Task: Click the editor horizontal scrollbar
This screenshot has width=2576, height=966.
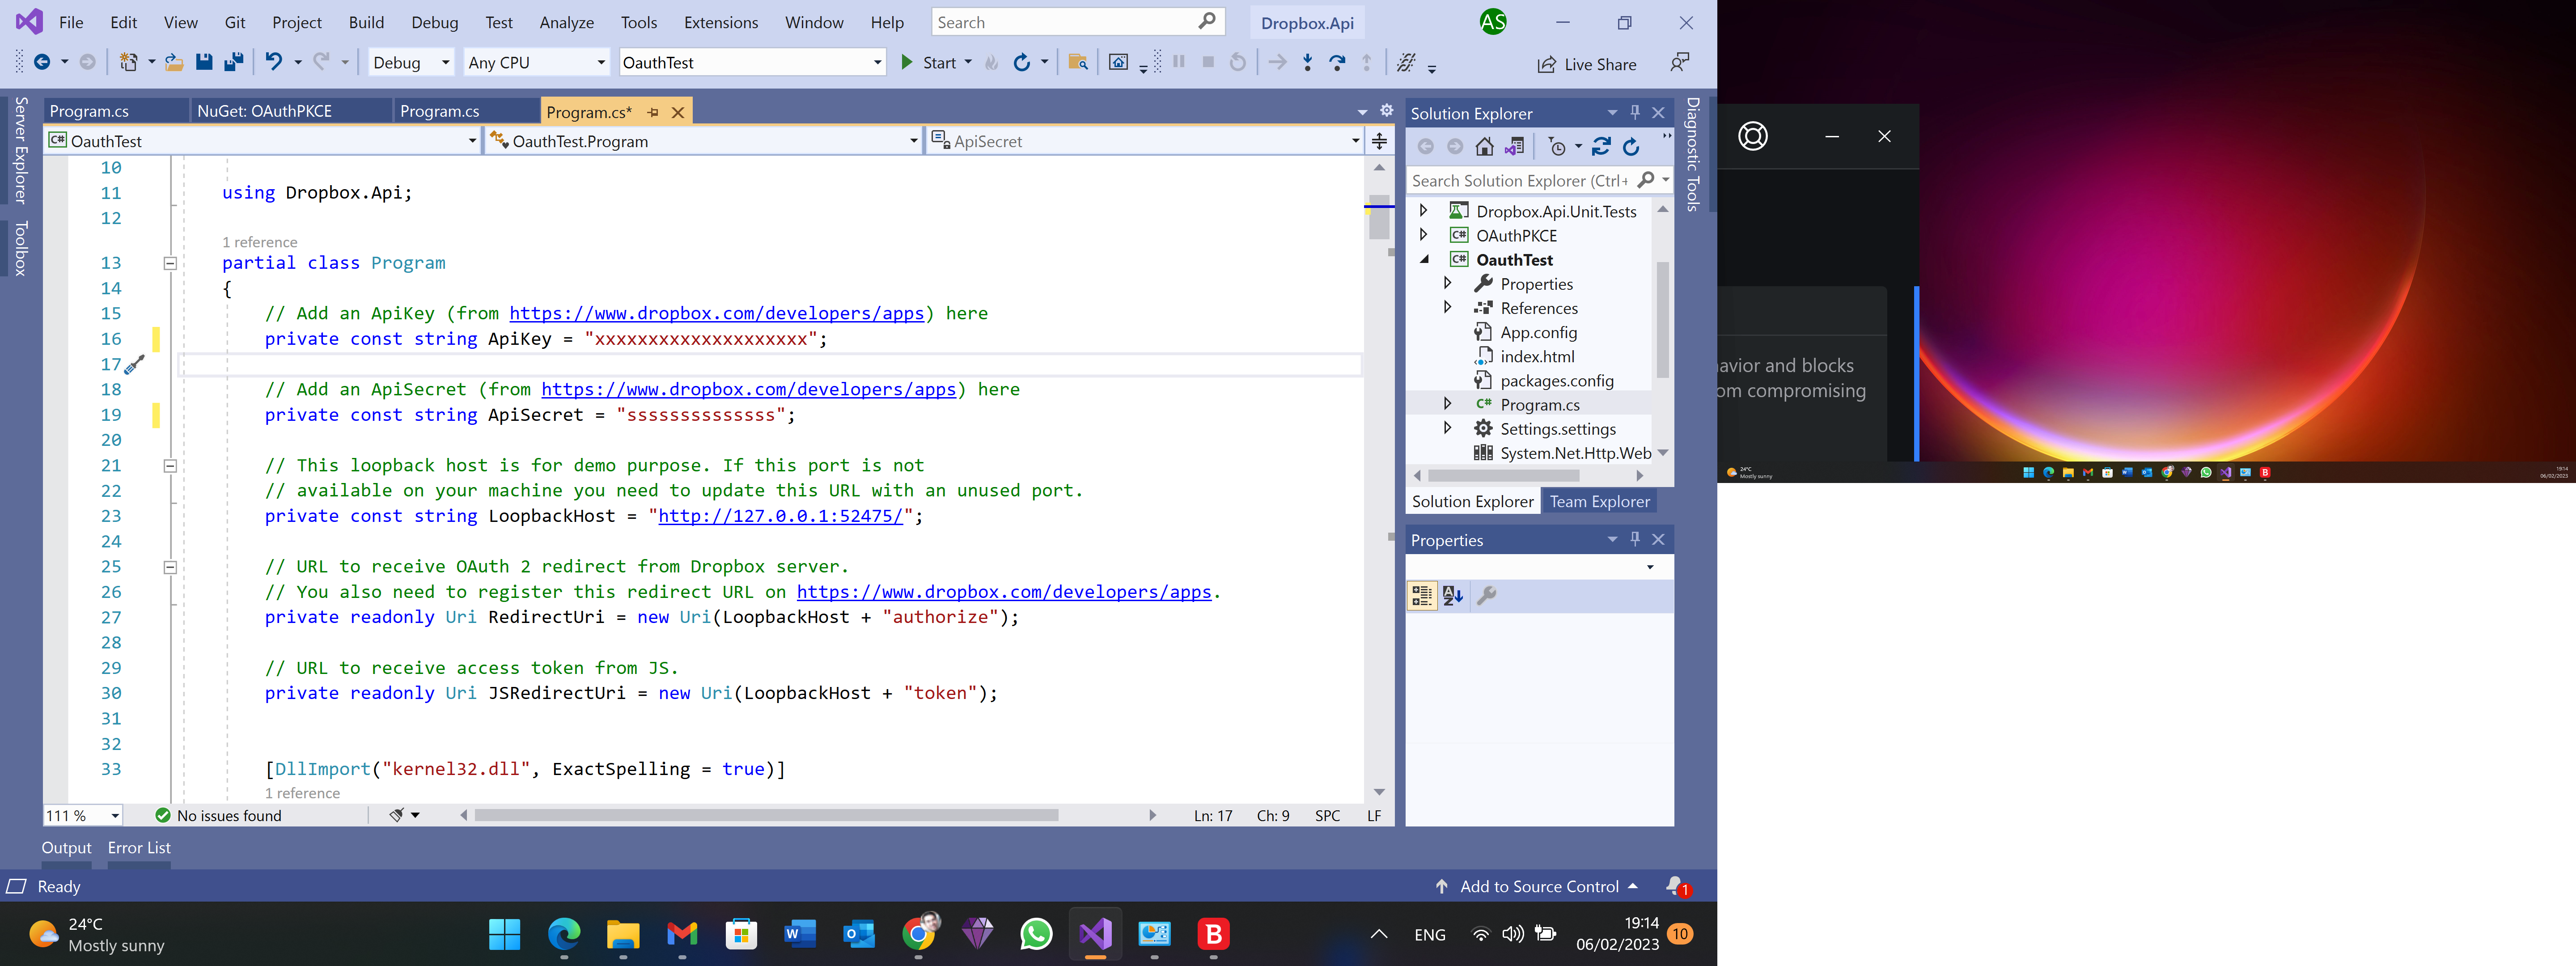Action: tap(766, 815)
